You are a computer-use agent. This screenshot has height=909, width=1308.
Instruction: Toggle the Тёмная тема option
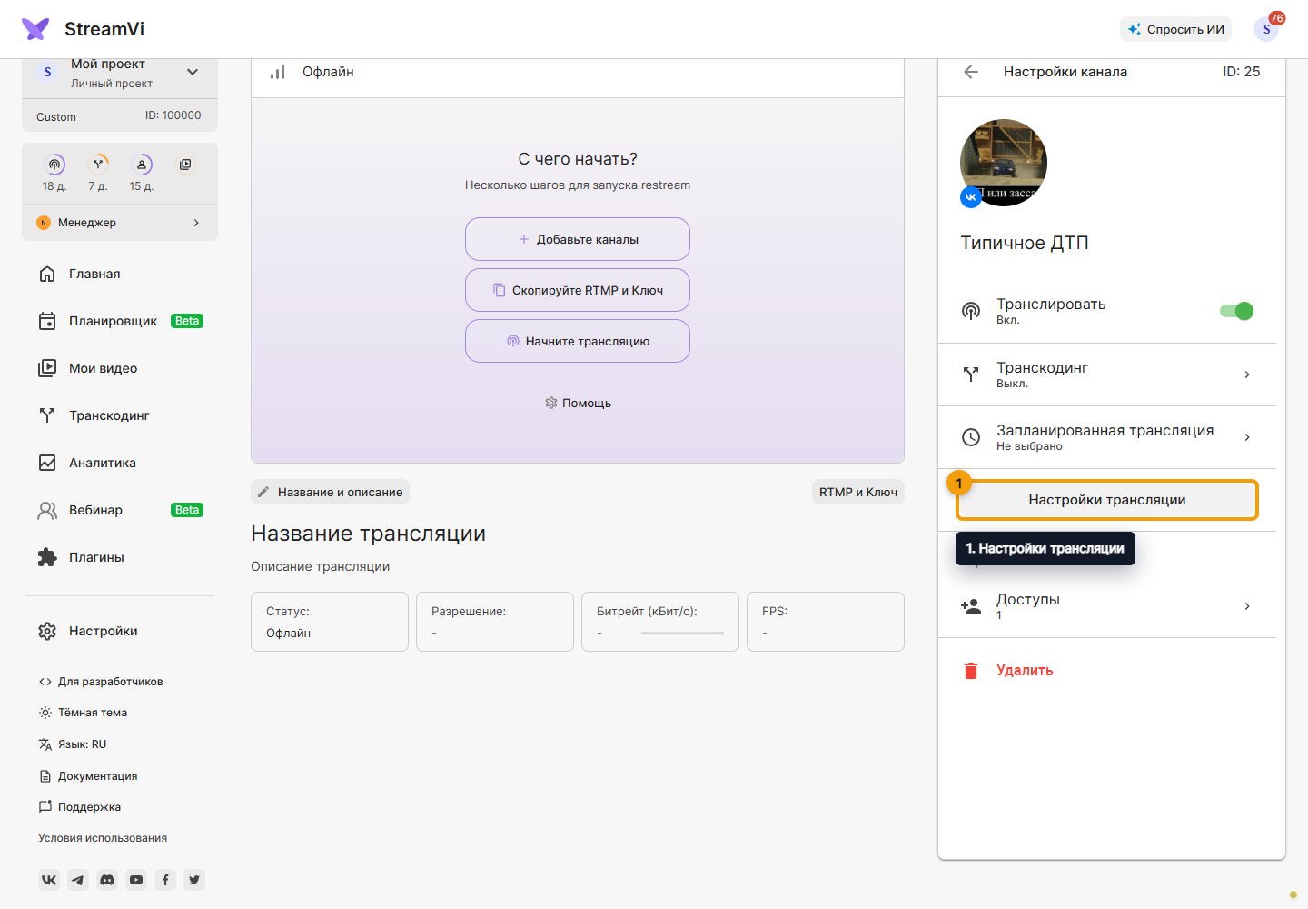(83, 713)
